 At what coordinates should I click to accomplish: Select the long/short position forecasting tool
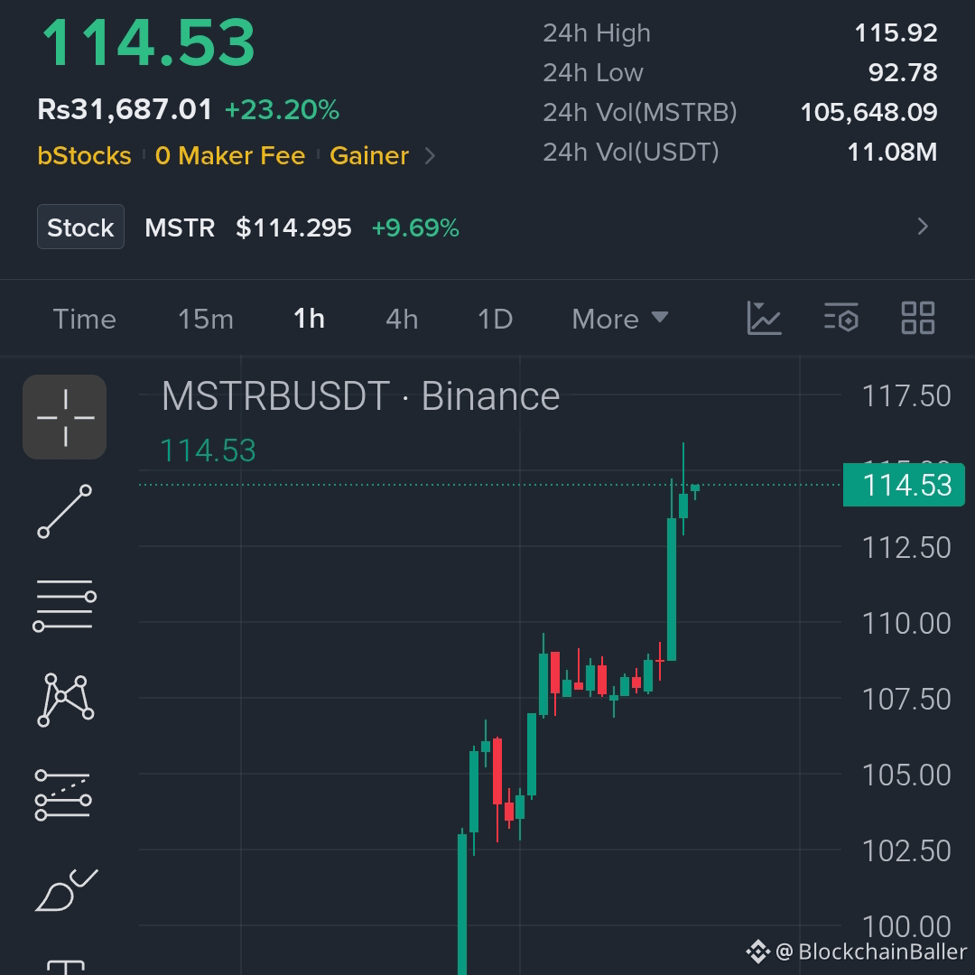[x=63, y=795]
